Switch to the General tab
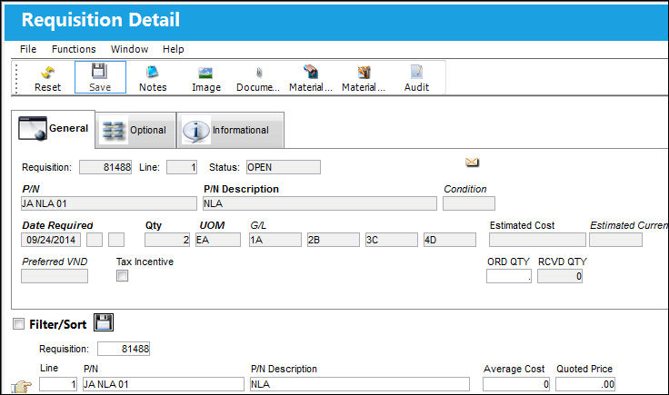Viewport: 669px width, 395px height. click(x=54, y=129)
